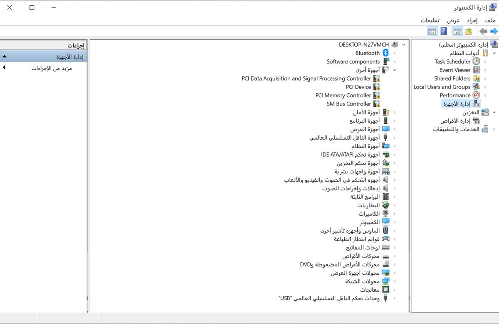Collapse the التخزين tree node
This screenshot has width=499, height=324.
494,112
